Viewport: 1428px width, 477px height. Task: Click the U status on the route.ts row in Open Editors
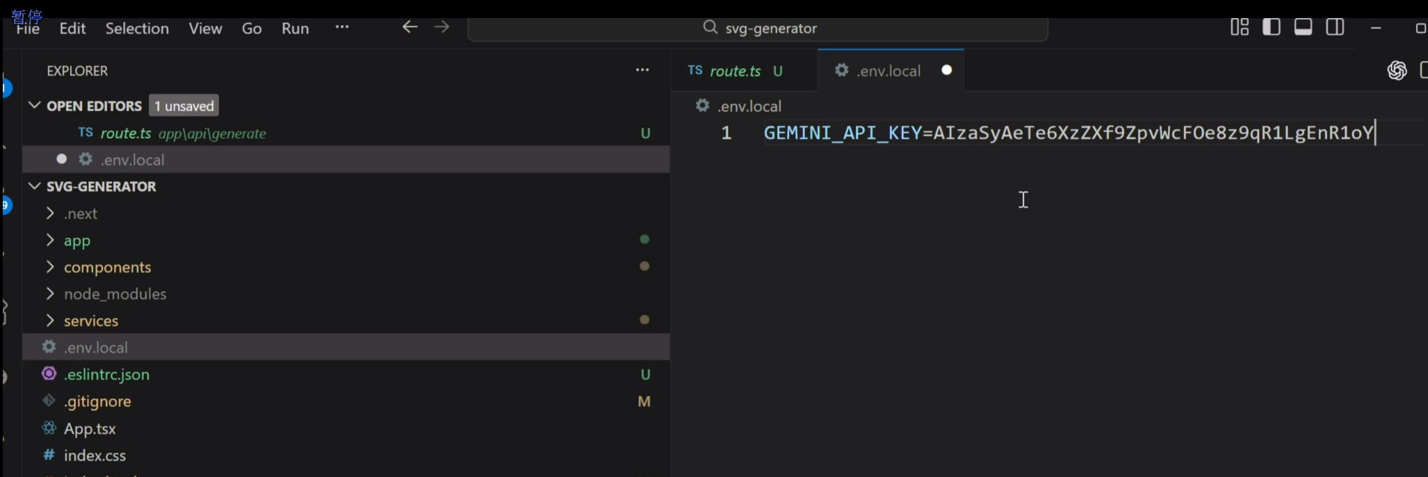tap(645, 133)
